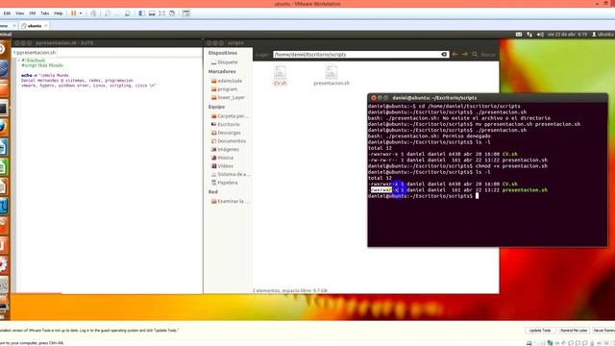Viewport: 615px width, 346px height.
Task: Open the power options dropdown arrow beside pause
Action: pos(81,12)
